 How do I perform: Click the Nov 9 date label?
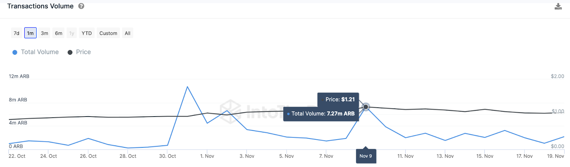(x=366, y=156)
